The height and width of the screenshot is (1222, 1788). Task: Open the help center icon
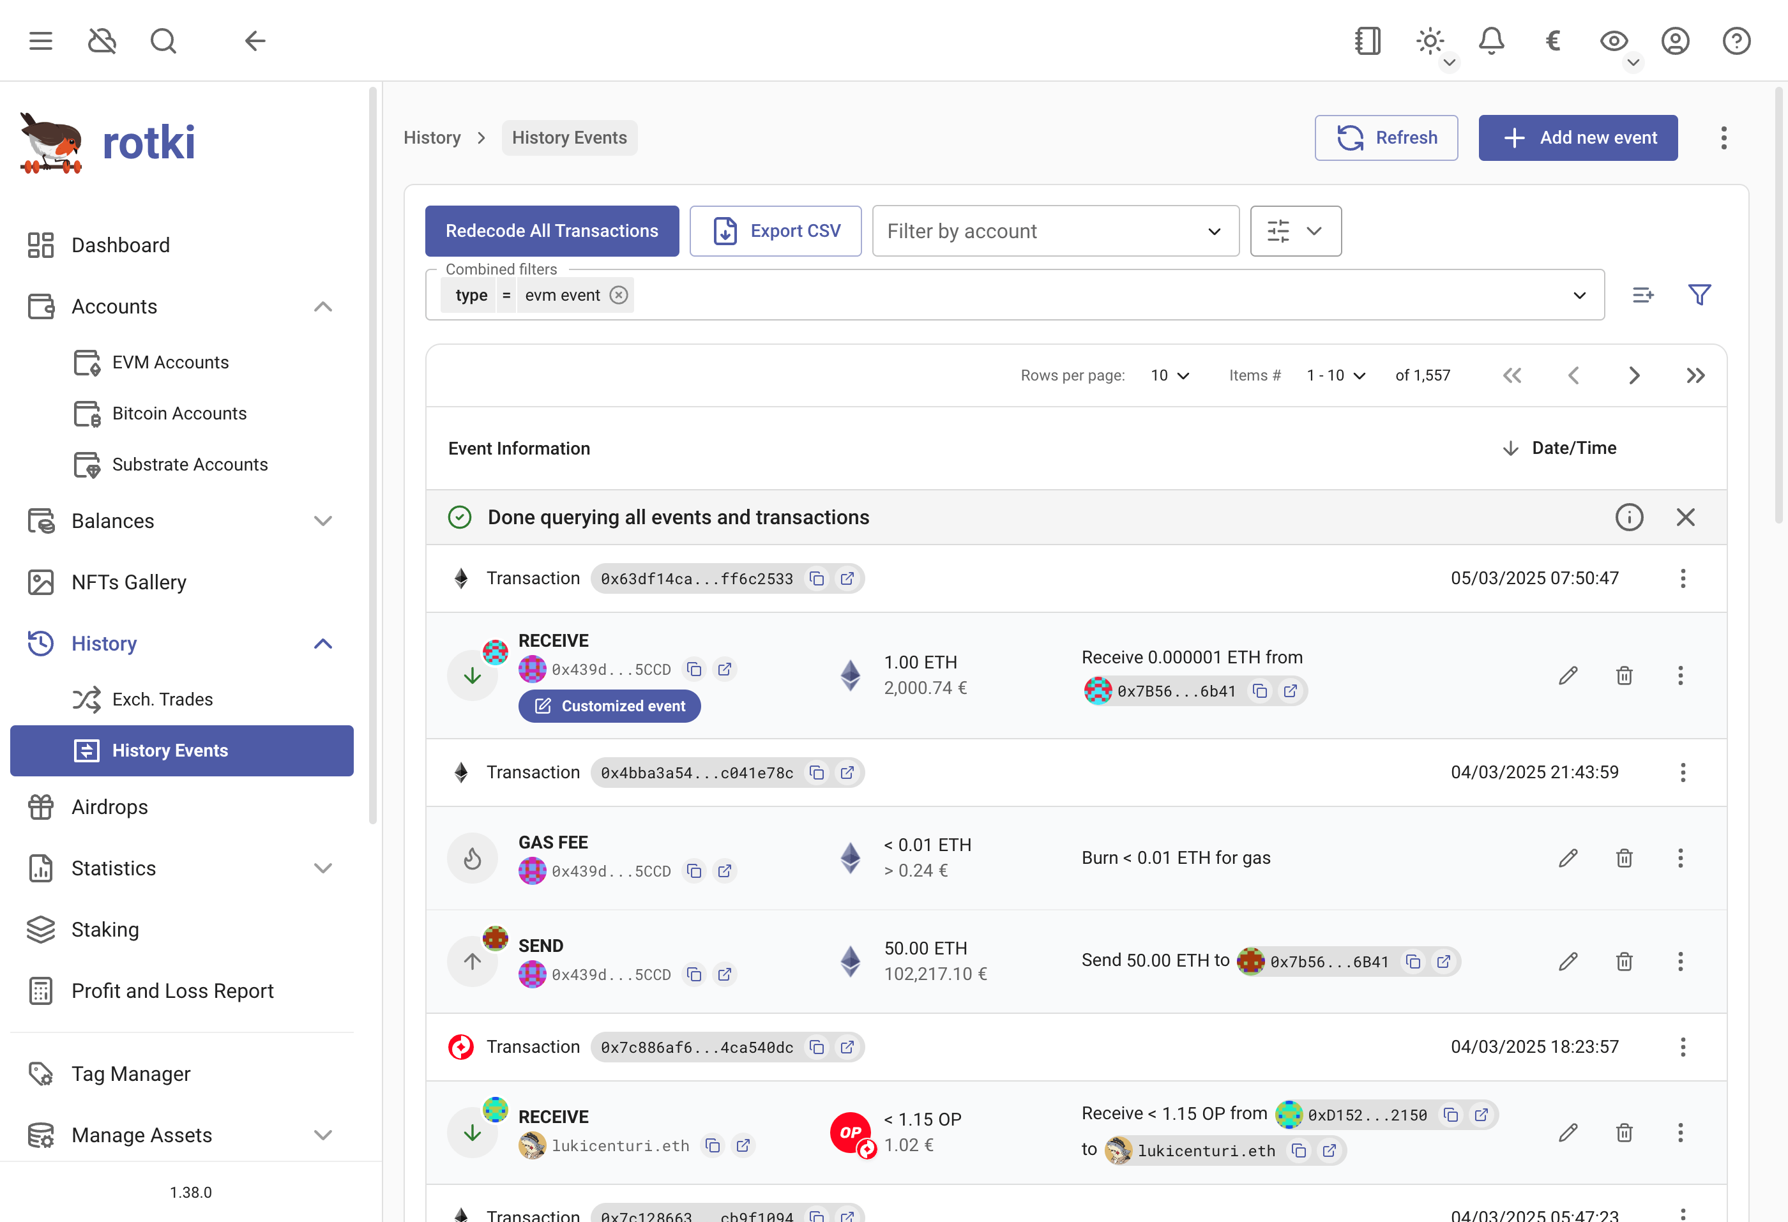[x=1736, y=41]
